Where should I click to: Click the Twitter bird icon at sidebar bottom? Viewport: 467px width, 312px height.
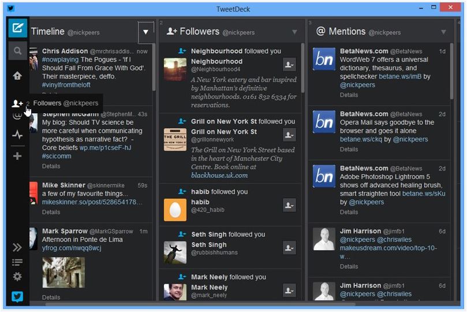point(17,296)
